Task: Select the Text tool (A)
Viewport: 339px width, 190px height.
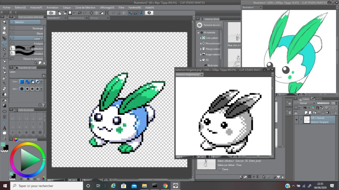Action: click(x=4, y=128)
